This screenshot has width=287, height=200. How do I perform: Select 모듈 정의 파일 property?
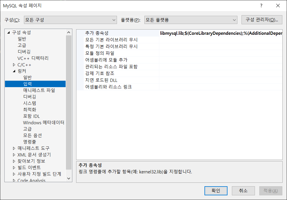coord(179,53)
